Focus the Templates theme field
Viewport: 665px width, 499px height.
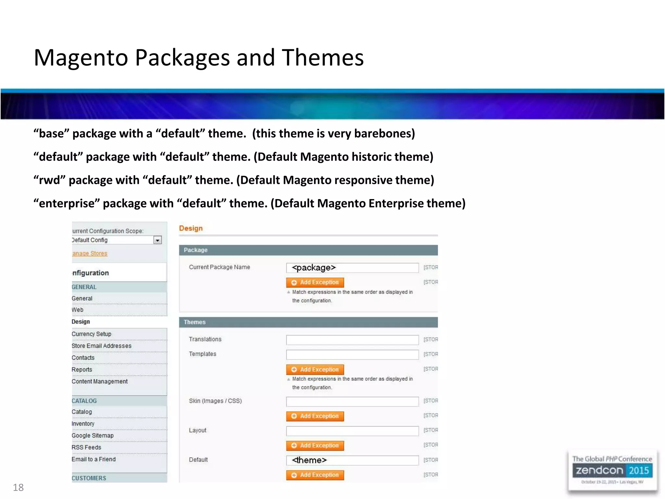[352, 354]
